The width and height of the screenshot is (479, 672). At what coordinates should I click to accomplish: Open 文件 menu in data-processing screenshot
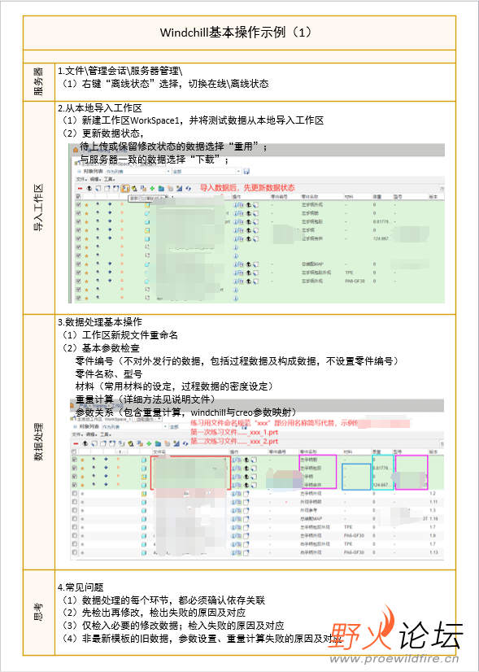pos(77,434)
